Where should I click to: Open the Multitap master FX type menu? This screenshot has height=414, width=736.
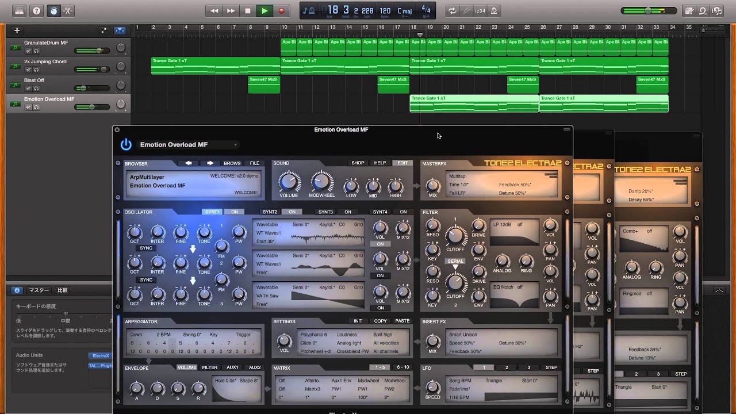457,176
